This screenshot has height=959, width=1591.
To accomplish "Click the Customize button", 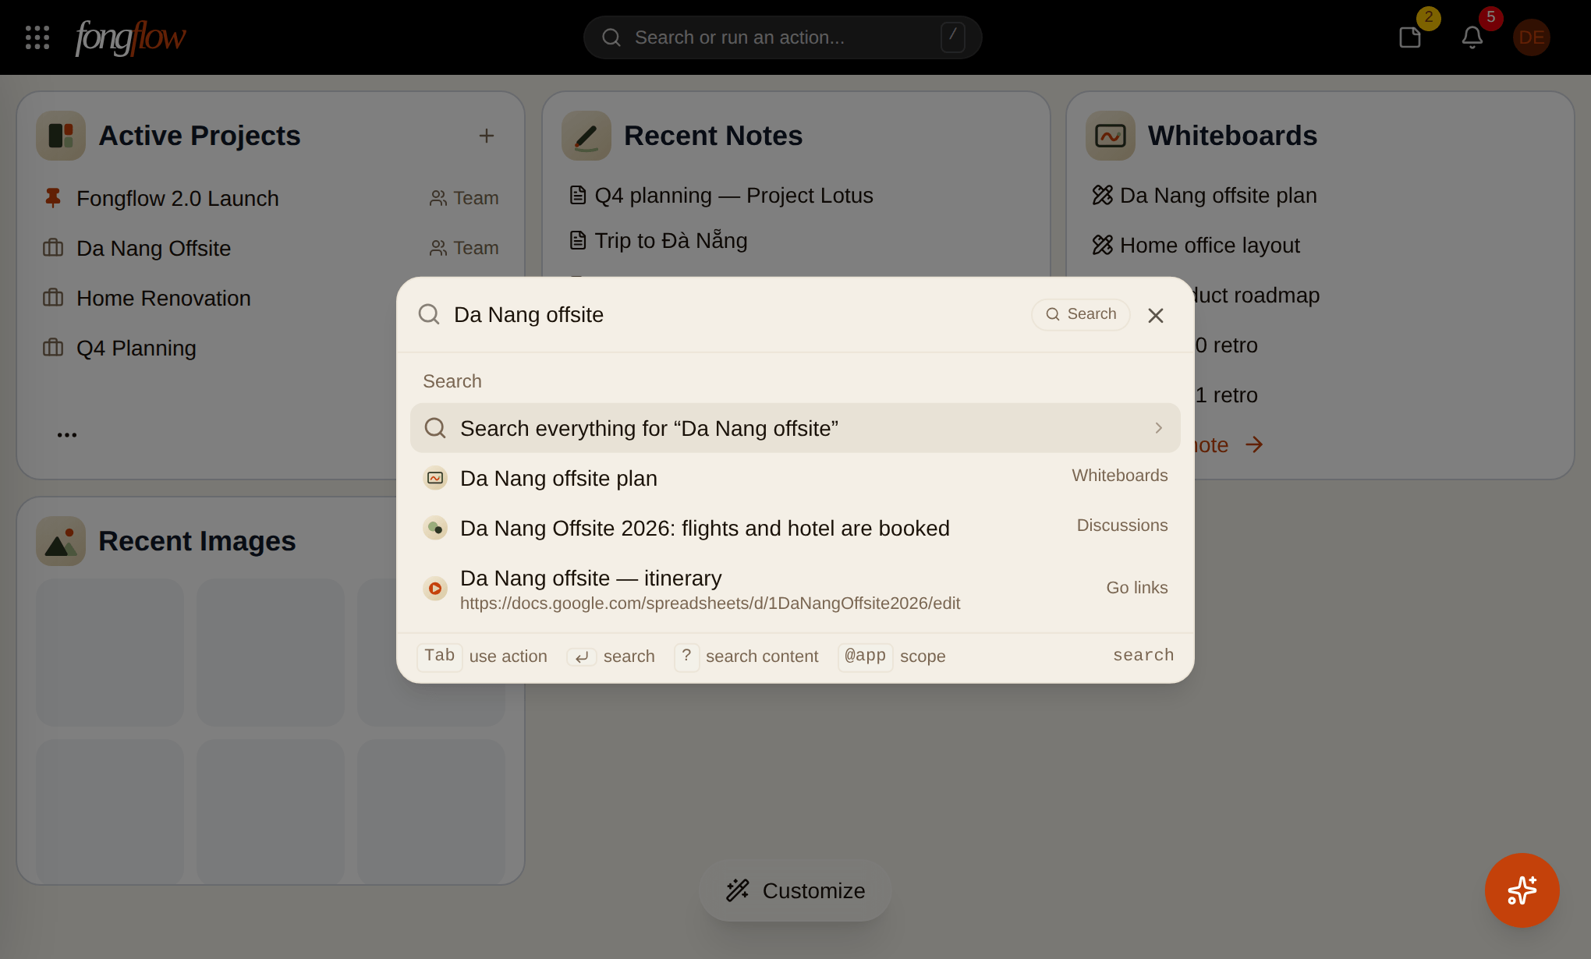I will click(795, 890).
